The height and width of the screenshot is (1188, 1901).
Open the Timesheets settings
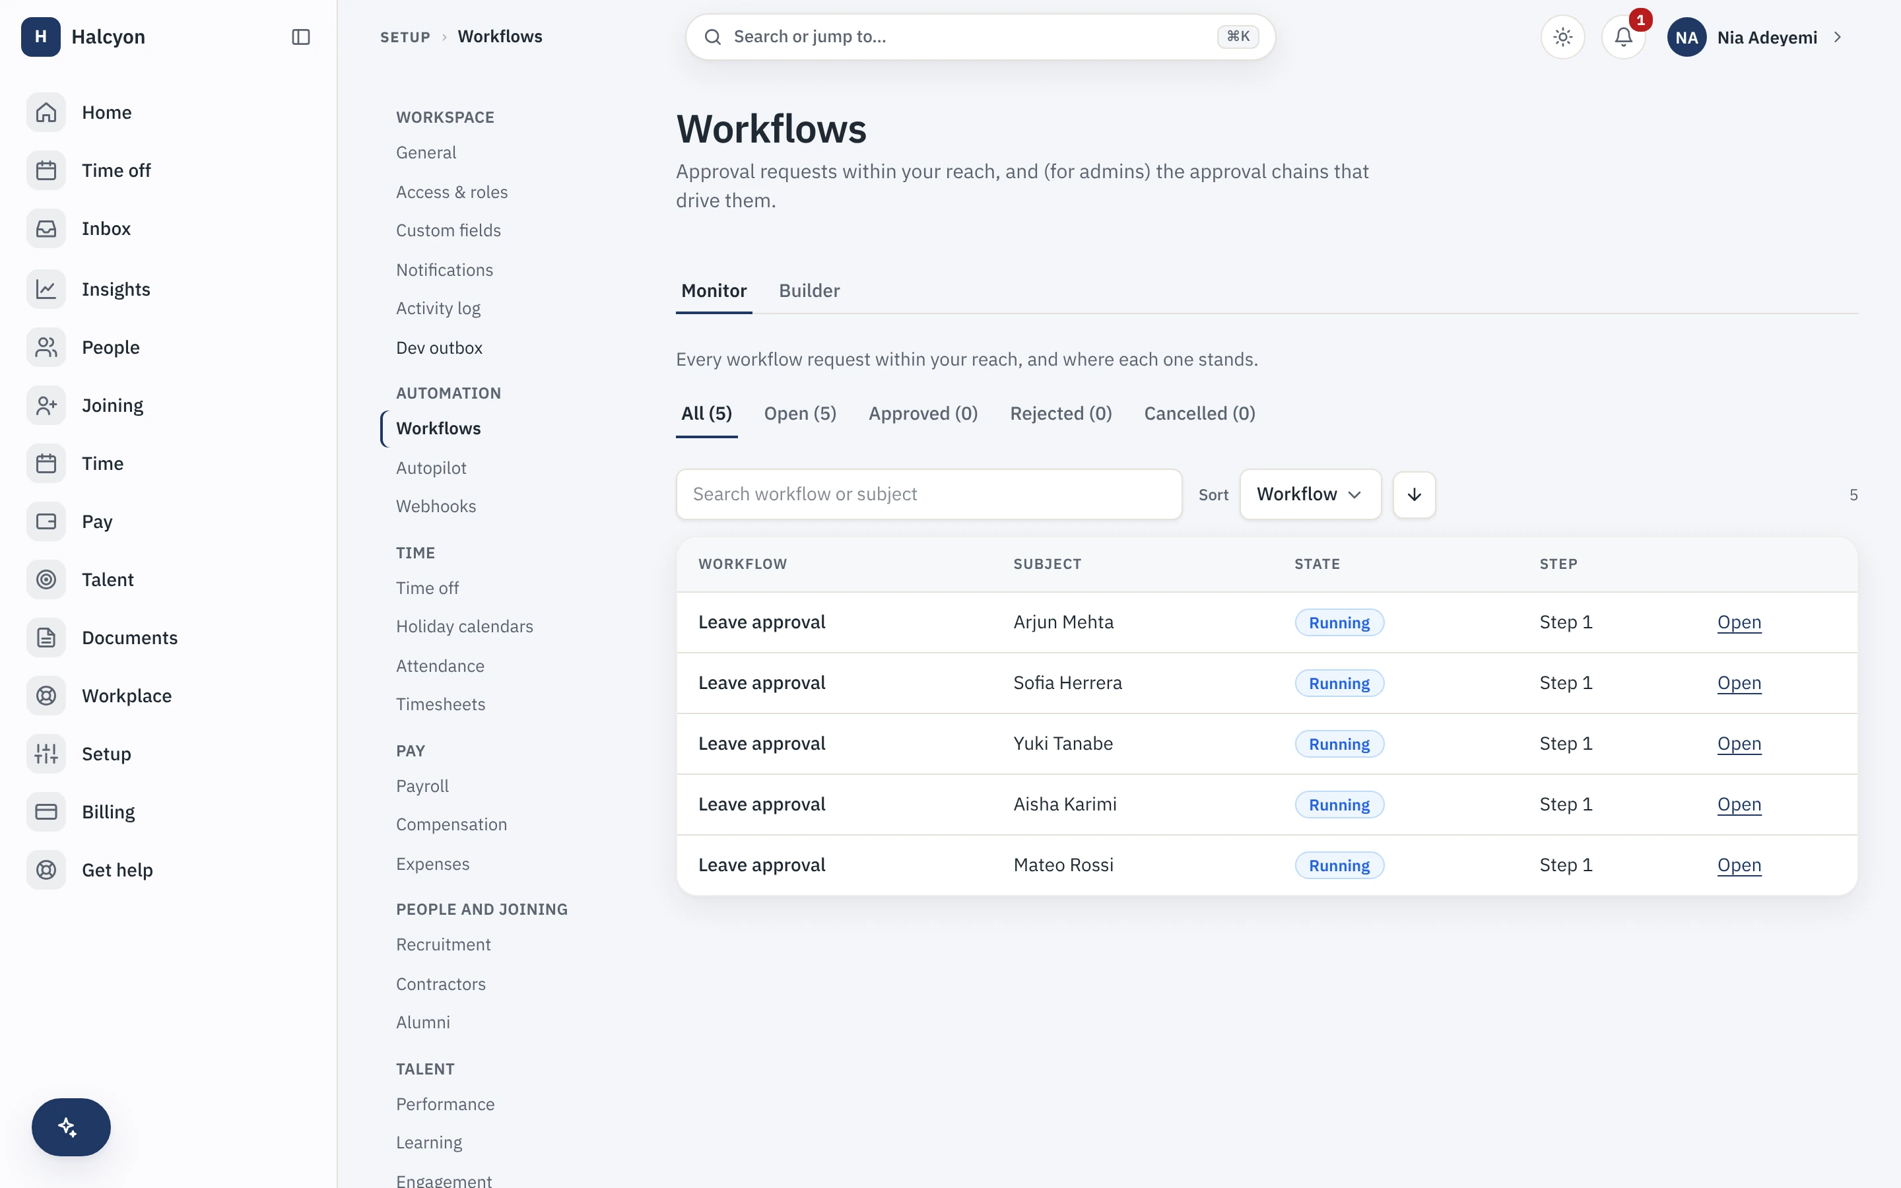click(x=441, y=705)
